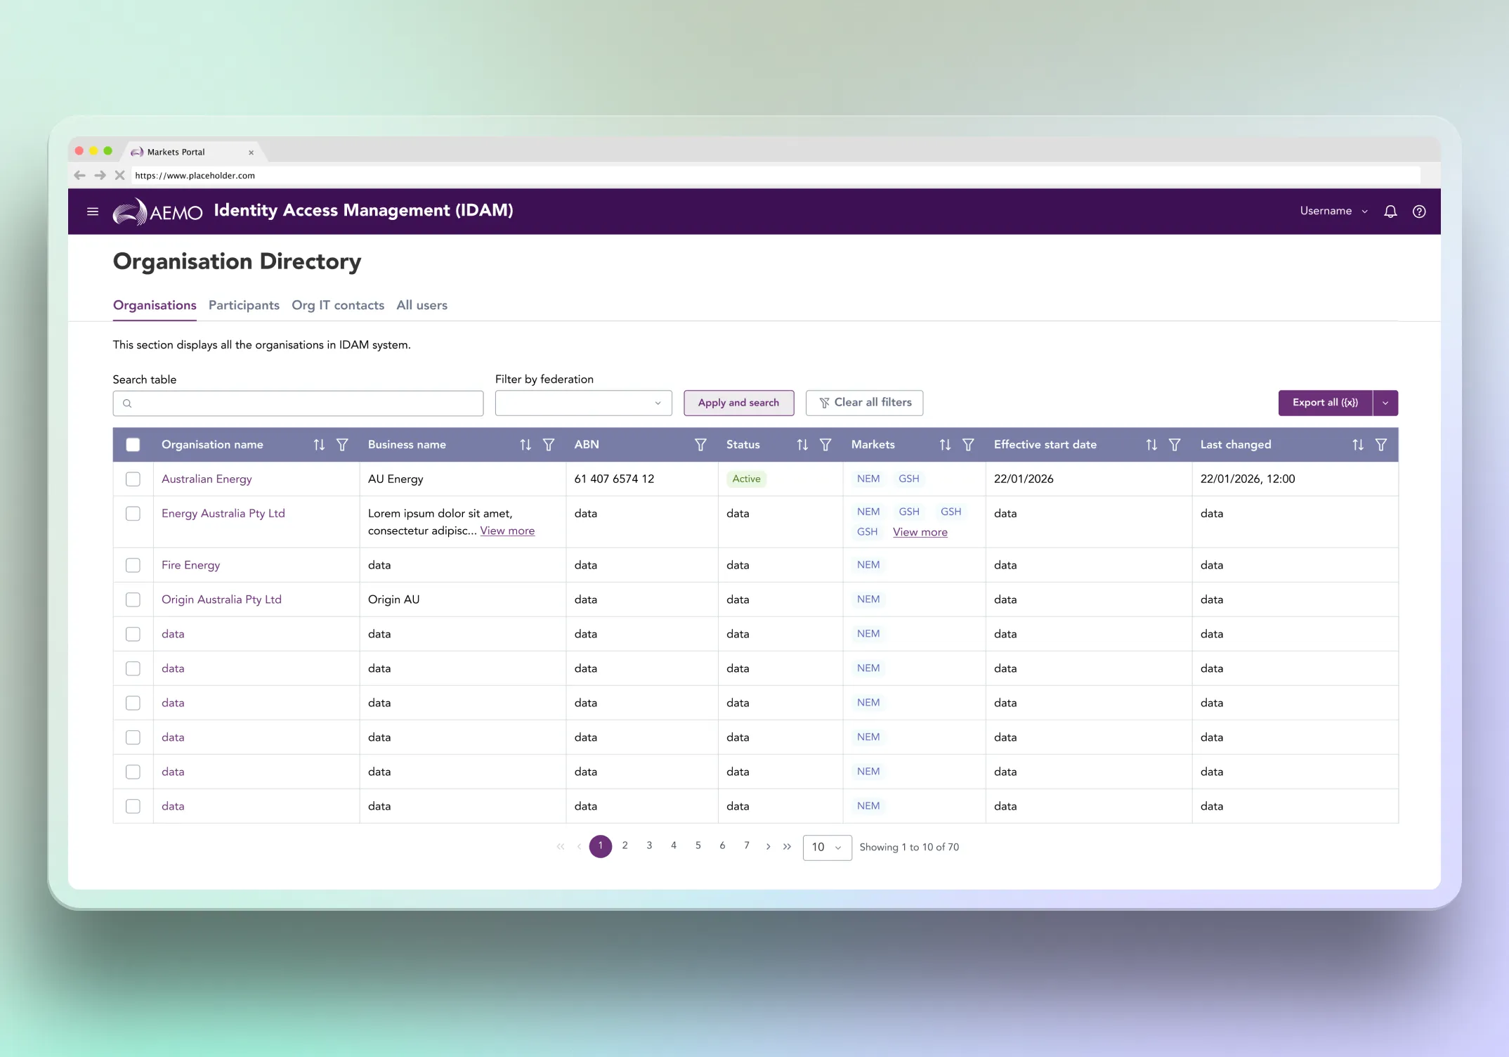1509x1057 pixels.
Task: Filter the Business name column
Action: point(549,444)
